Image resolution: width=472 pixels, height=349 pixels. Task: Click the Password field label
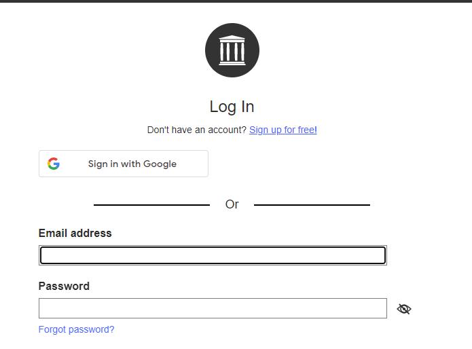64,286
